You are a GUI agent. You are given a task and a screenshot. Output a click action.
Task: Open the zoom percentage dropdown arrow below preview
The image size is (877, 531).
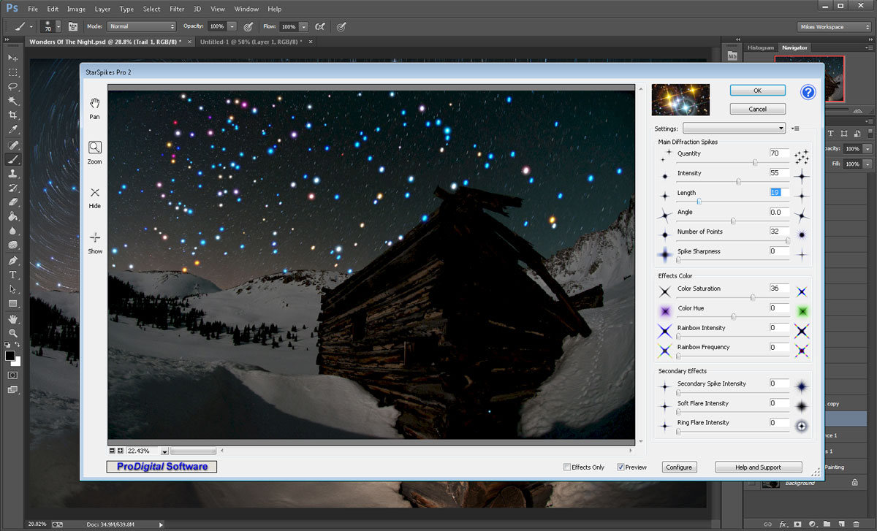pos(164,451)
